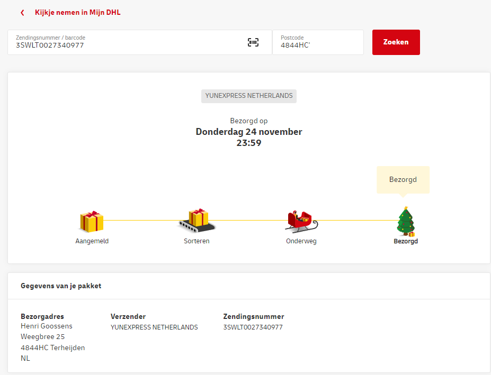This screenshot has height=375, width=491.
Task: Click the tracking number under Zendingsnummer heading
Action: pos(253,327)
